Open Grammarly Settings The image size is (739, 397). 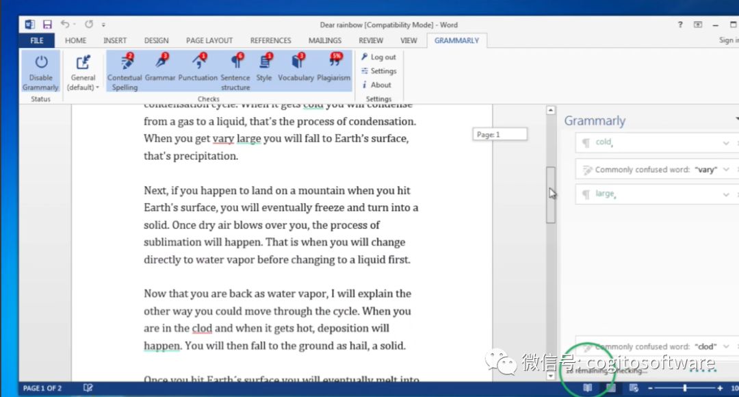[x=378, y=71]
